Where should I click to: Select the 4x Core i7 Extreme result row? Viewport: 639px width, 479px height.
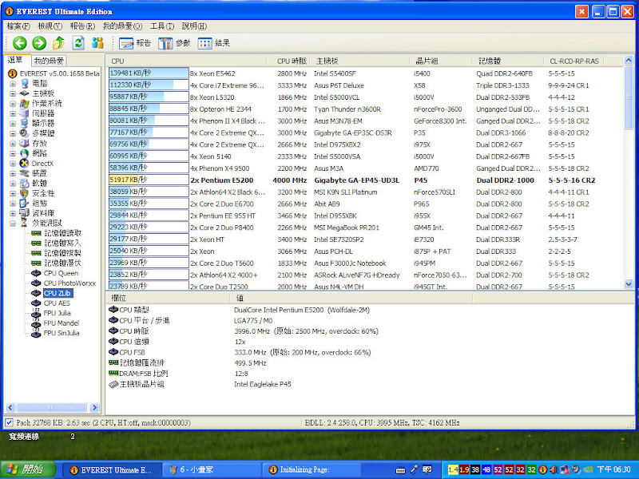(227, 85)
